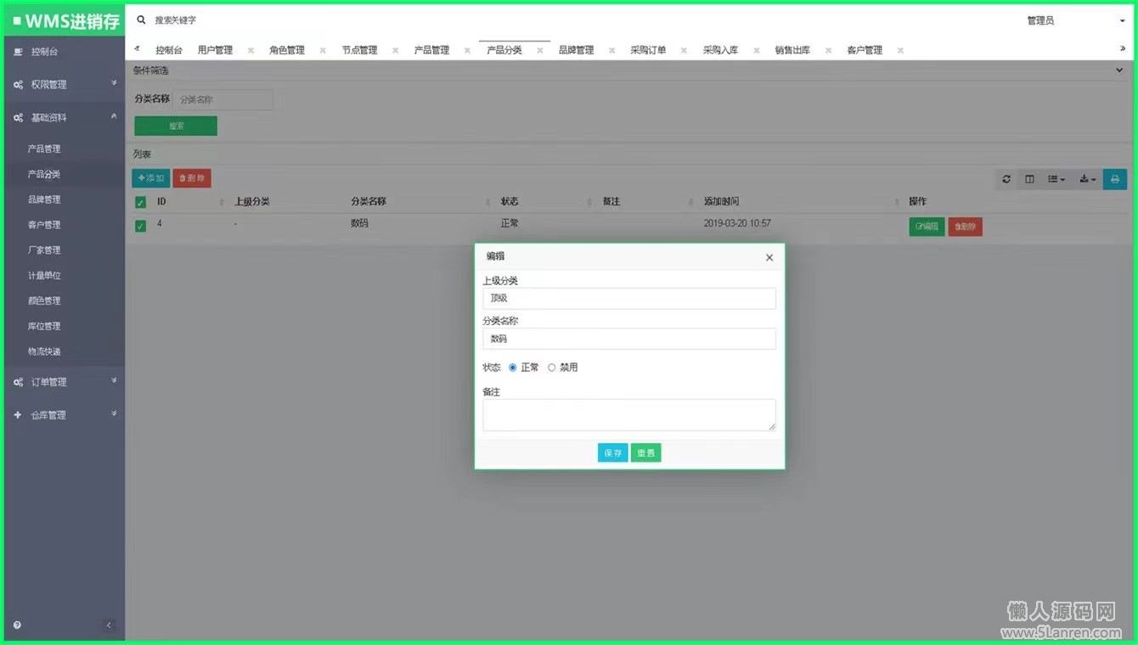Switch to the 用户管理 tab
Image resolution: width=1138 pixels, height=645 pixels.
(215, 50)
